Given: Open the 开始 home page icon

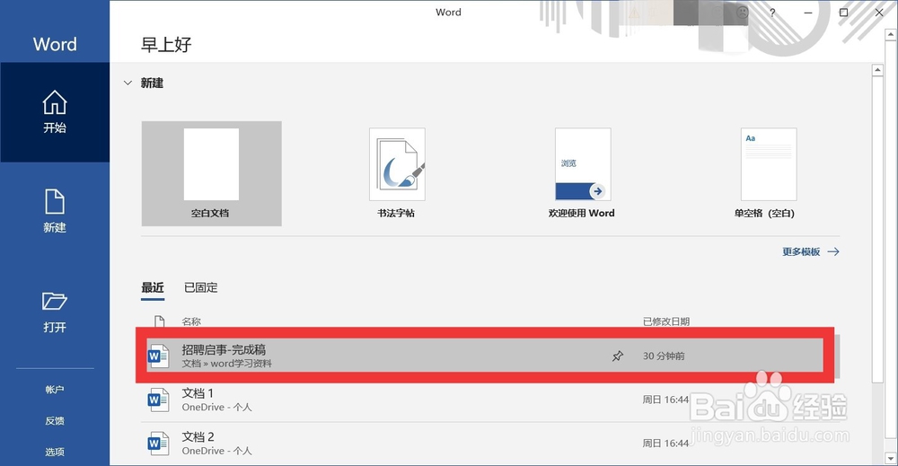Looking at the screenshot, I should click(55, 102).
